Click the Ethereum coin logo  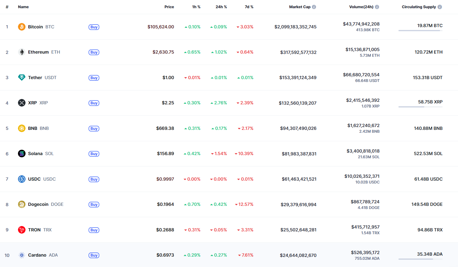[x=21, y=52]
